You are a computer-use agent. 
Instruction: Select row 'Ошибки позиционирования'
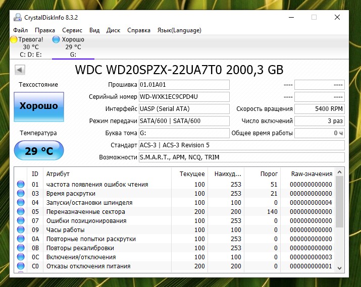click(175, 220)
